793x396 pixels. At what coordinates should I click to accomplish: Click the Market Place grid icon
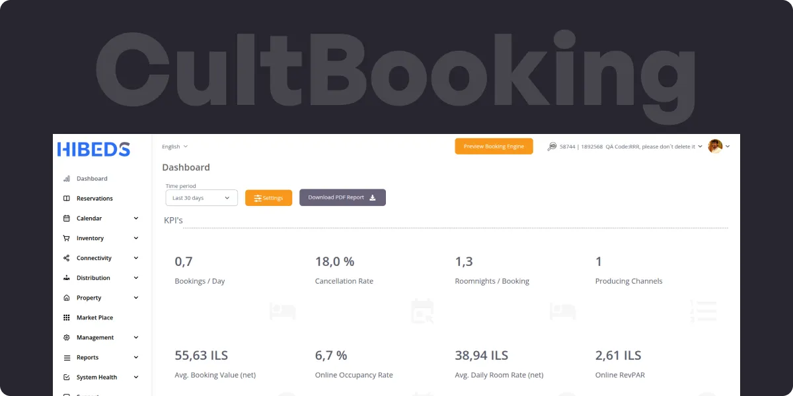[66, 317]
